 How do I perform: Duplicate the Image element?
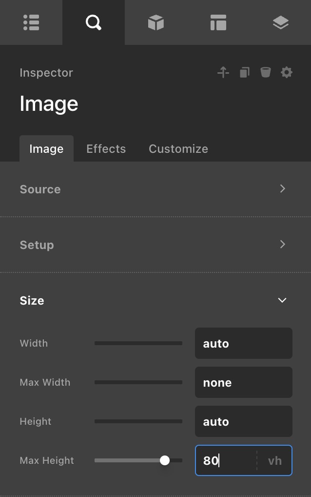[x=244, y=73]
